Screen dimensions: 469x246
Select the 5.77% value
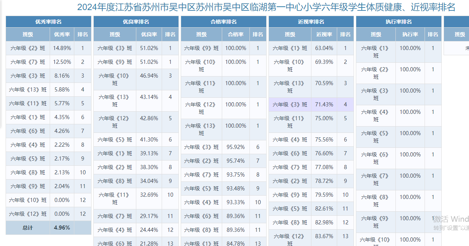pyautogui.click(x=62, y=103)
